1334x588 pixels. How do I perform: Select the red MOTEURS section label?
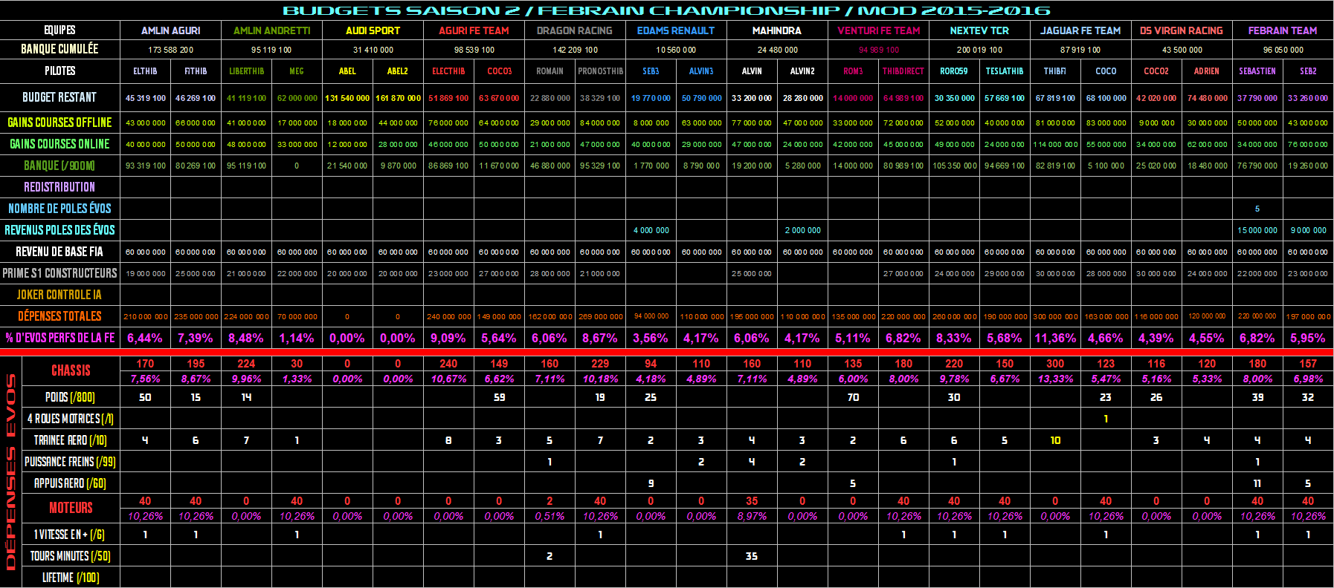tap(71, 508)
